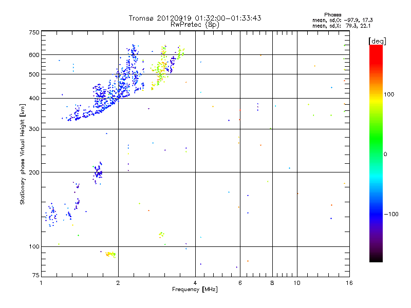Pick the black bottom of the colorbar

pos(376,258)
